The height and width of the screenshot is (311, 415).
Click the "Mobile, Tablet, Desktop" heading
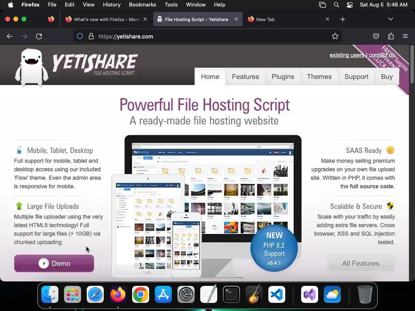[60, 151]
